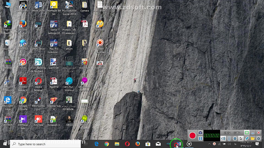Select the Multi-Drive Nox shortcut

point(38,45)
